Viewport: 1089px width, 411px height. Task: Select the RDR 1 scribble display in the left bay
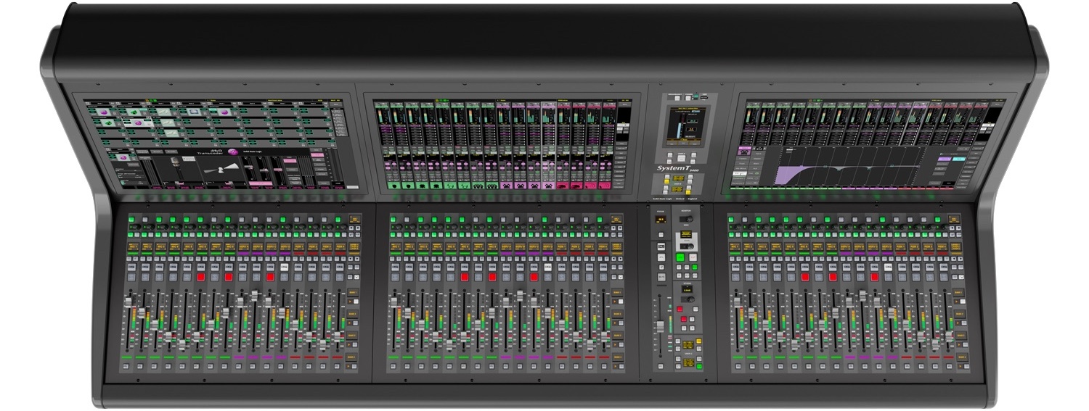[299, 246]
